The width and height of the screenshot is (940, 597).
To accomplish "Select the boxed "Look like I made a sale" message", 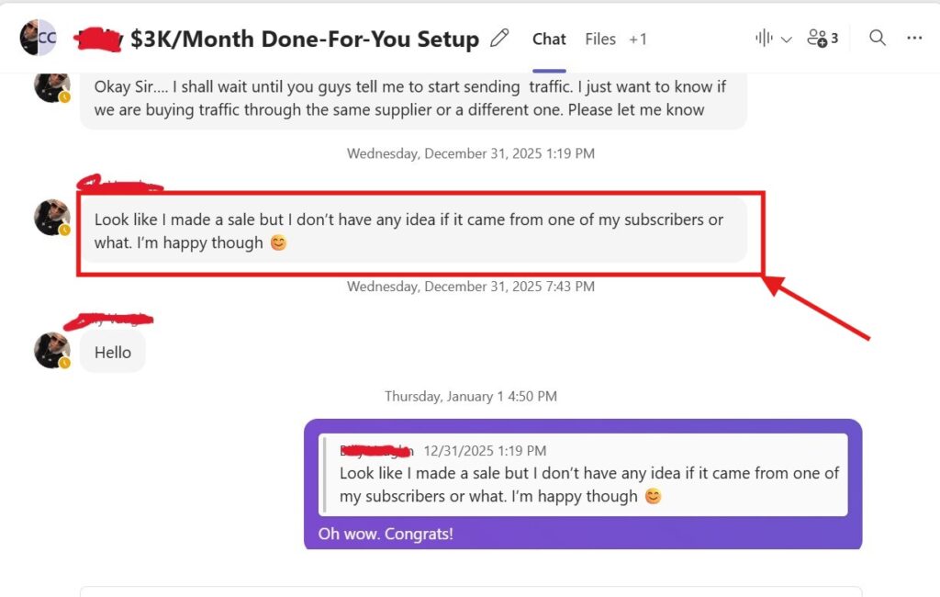I will point(411,231).
